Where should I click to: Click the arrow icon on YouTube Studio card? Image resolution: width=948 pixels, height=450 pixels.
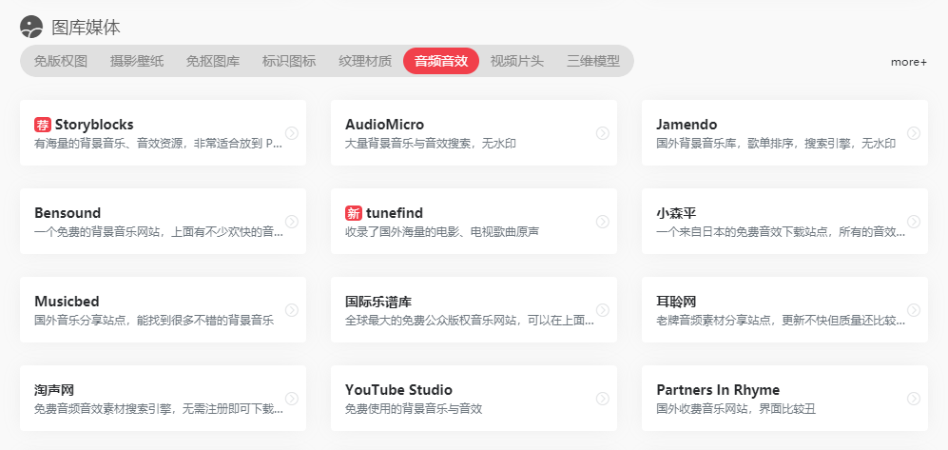coord(603,398)
